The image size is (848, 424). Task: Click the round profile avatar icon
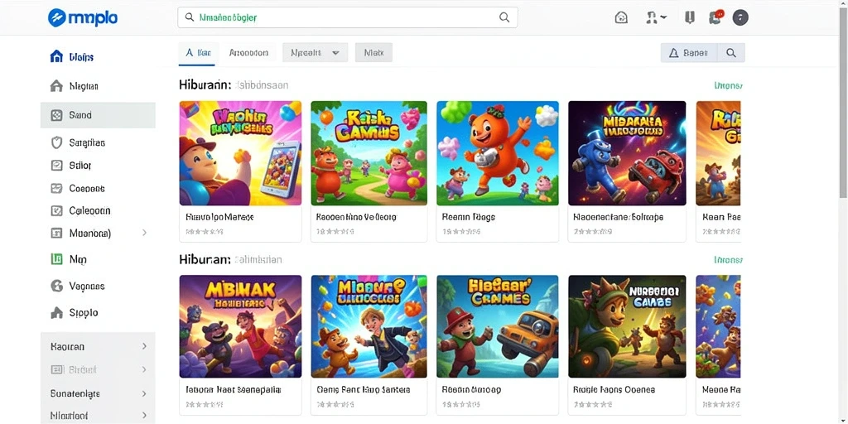(x=740, y=18)
